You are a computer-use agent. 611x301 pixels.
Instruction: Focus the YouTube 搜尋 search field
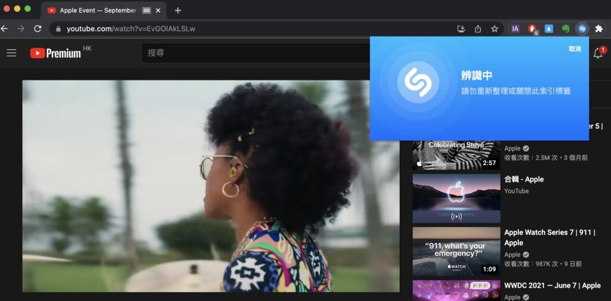pos(255,53)
